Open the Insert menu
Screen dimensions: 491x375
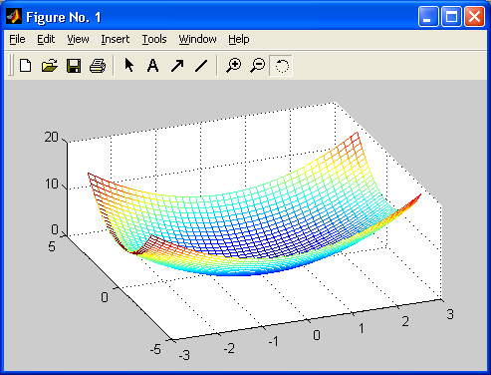point(116,39)
